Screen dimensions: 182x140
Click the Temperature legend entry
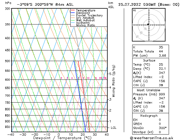pyautogui.click(x=83, y=10)
